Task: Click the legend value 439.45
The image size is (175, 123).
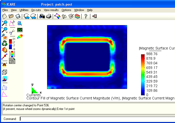Action: (x=152, y=77)
